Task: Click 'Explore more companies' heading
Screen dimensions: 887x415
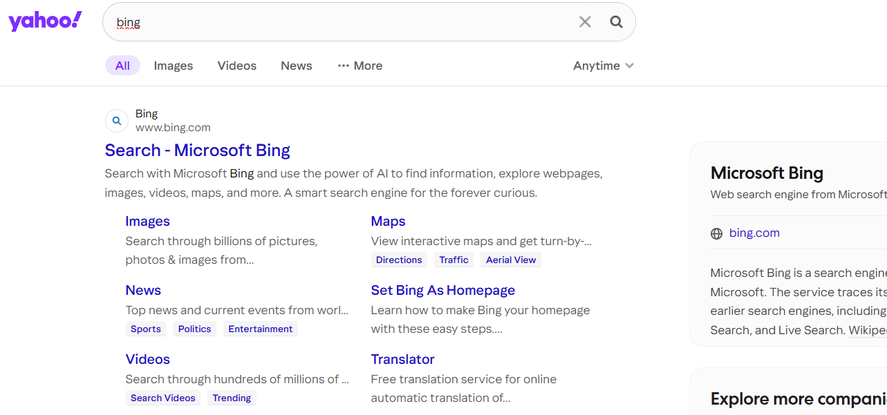Action: [799, 399]
